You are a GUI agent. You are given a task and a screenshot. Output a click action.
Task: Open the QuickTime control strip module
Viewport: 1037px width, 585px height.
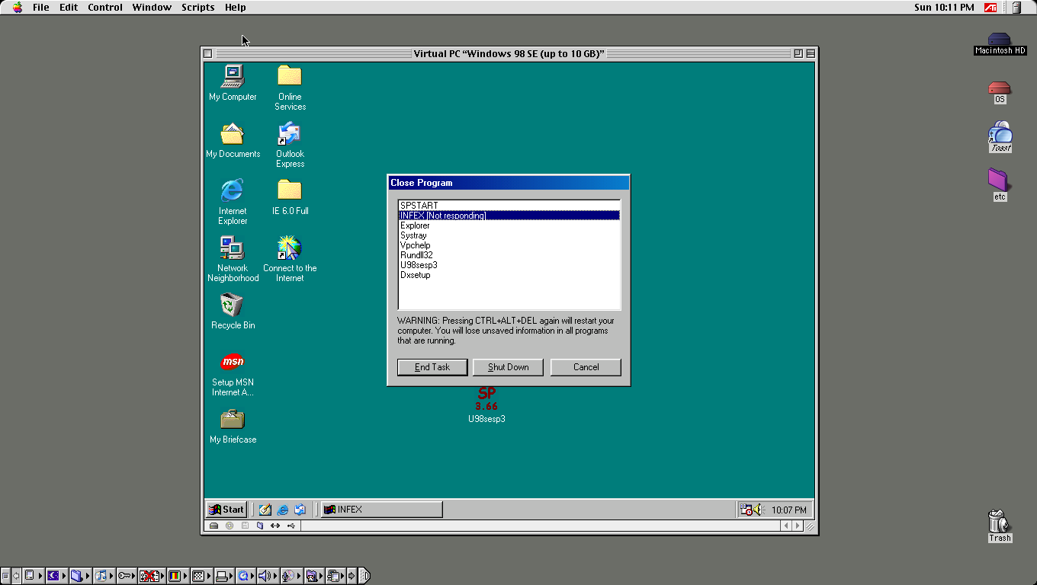click(x=246, y=576)
